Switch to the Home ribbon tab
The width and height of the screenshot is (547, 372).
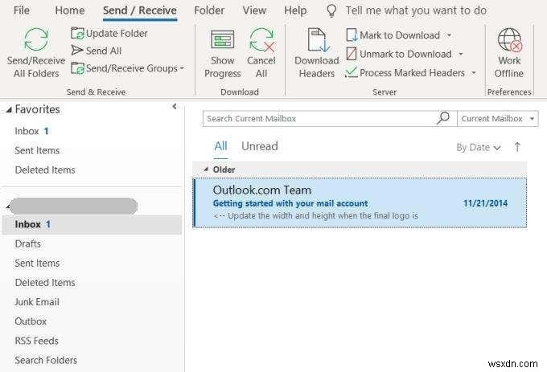click(x=70, y=10)
